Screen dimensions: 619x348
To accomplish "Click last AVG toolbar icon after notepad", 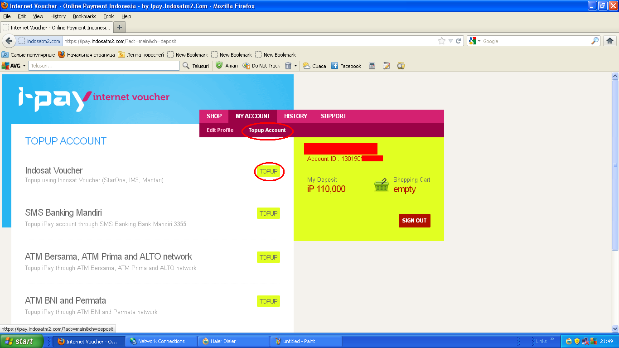I will pyautogui.click(x=401, y=66).
